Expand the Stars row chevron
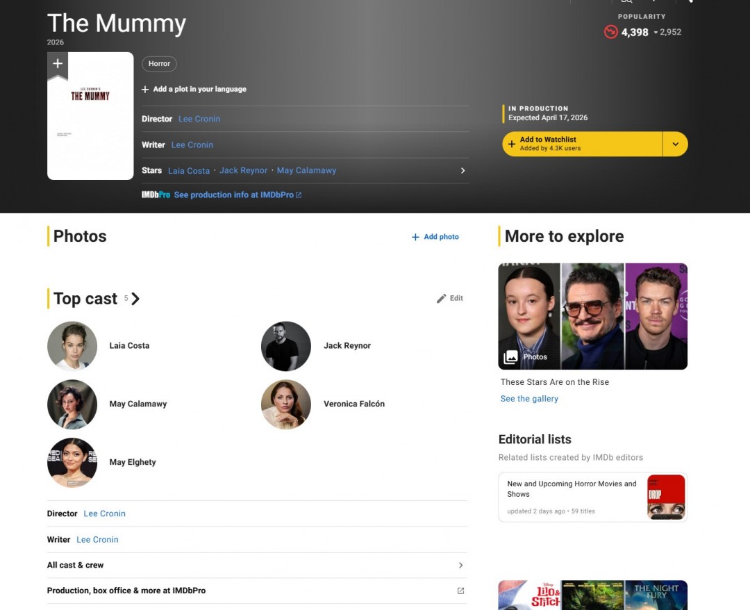This screenshot has height=610, width=750. 462,171
